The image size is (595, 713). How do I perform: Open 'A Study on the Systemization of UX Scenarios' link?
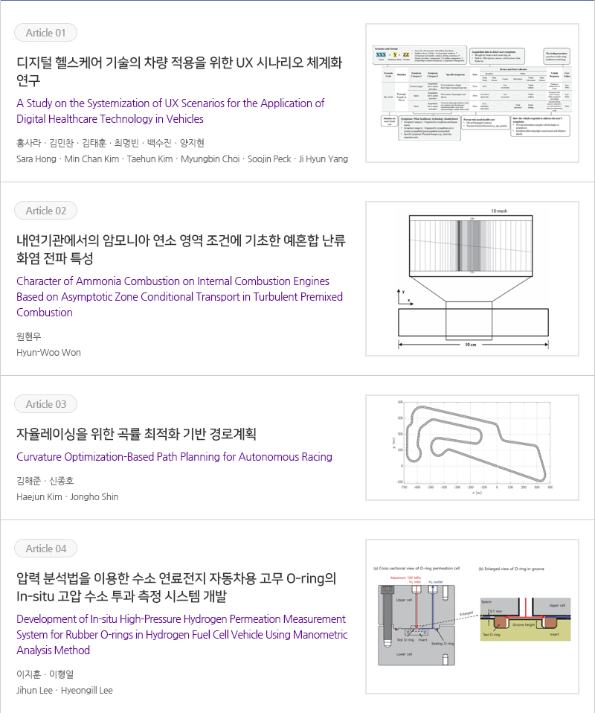tap(170, 111)
